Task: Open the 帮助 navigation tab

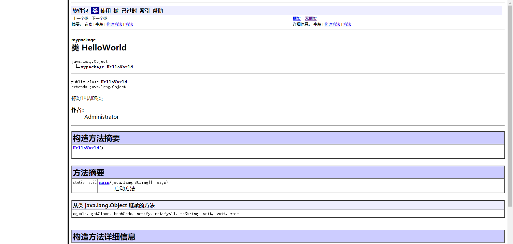Action: tap(158, 11)
